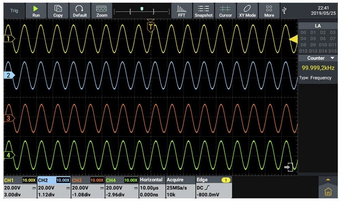Viewport: 342px width, 201px height.
Task: Open the FFT spectrum function
Action: [x=181, y=11]
